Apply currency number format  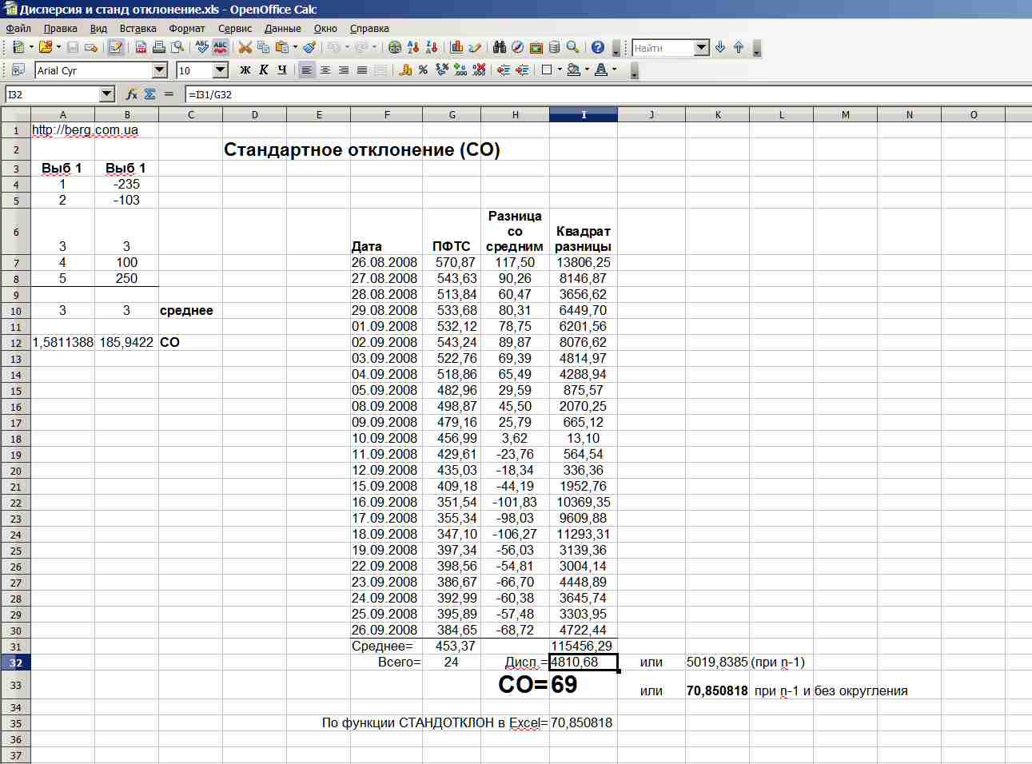coord(405,70)
